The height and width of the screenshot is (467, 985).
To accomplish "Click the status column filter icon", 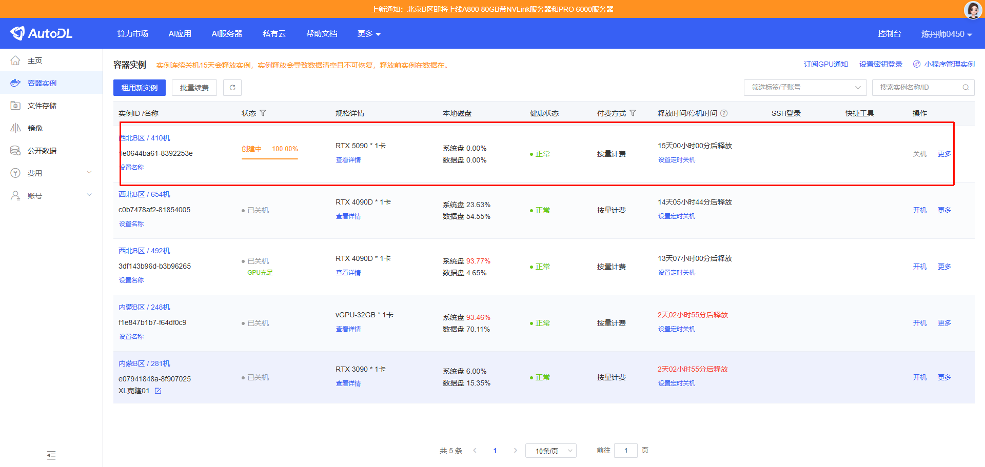I will [263, 113].
